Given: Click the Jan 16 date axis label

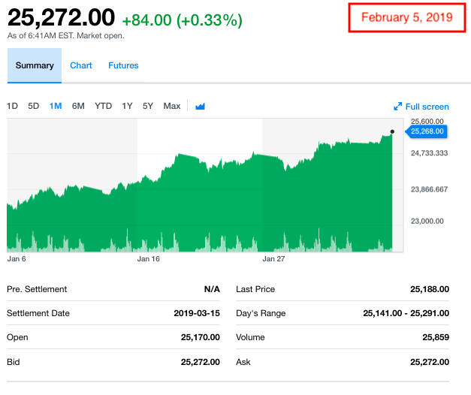Looking at the screenshot, I should tap(149, 259).
